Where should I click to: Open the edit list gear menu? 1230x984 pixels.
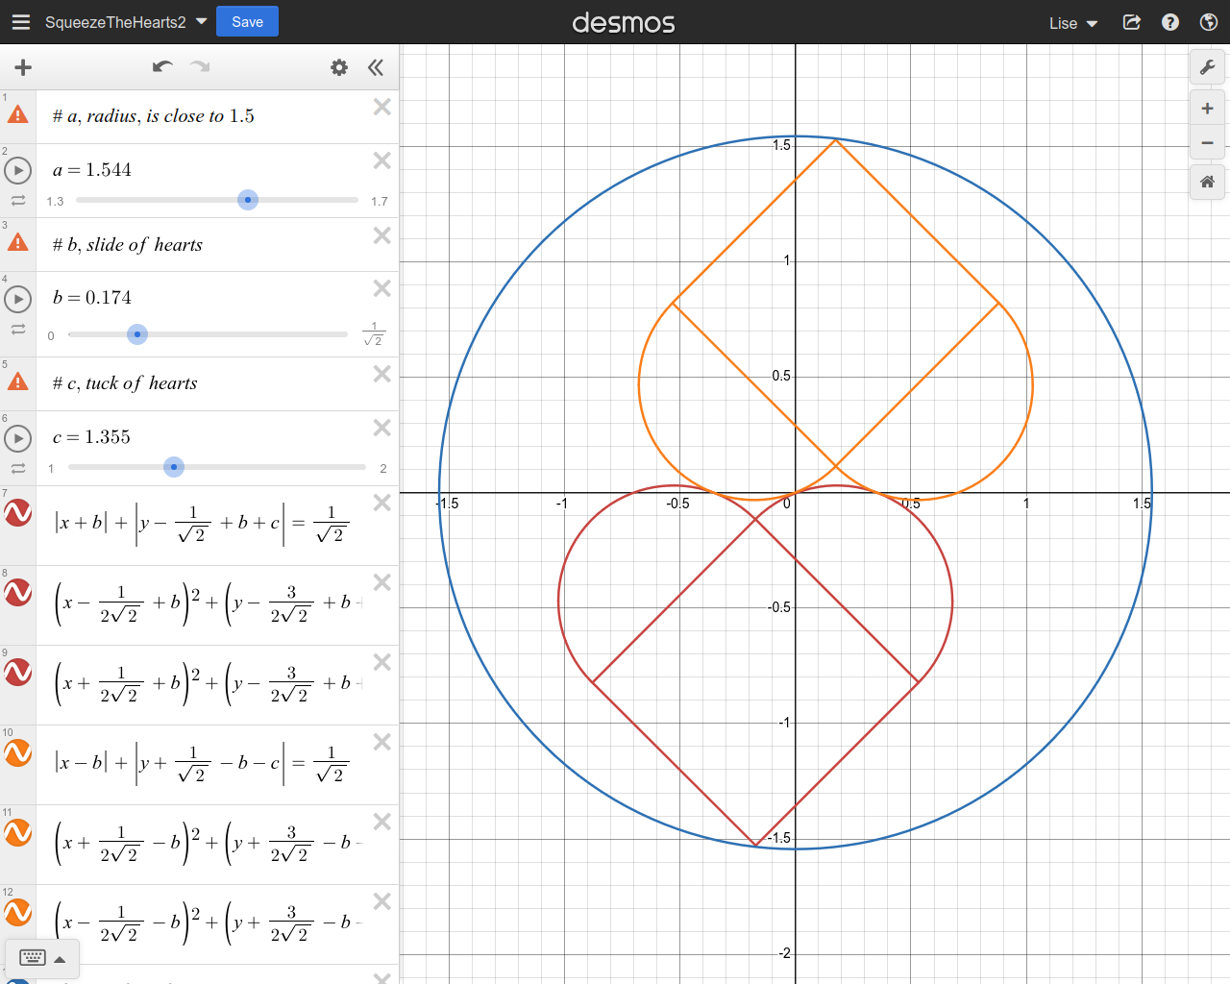(339, 67)
